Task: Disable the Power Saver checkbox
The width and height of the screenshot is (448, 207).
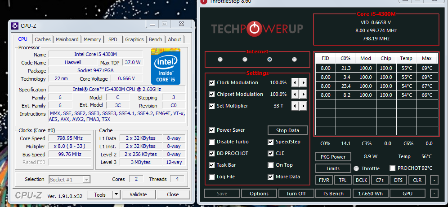Action: tap(212, 130)
